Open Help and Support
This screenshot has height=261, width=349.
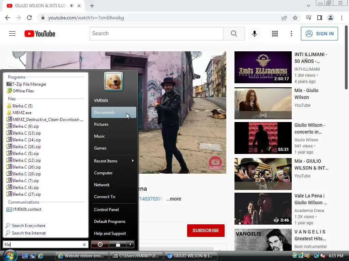tap(114, 233)
